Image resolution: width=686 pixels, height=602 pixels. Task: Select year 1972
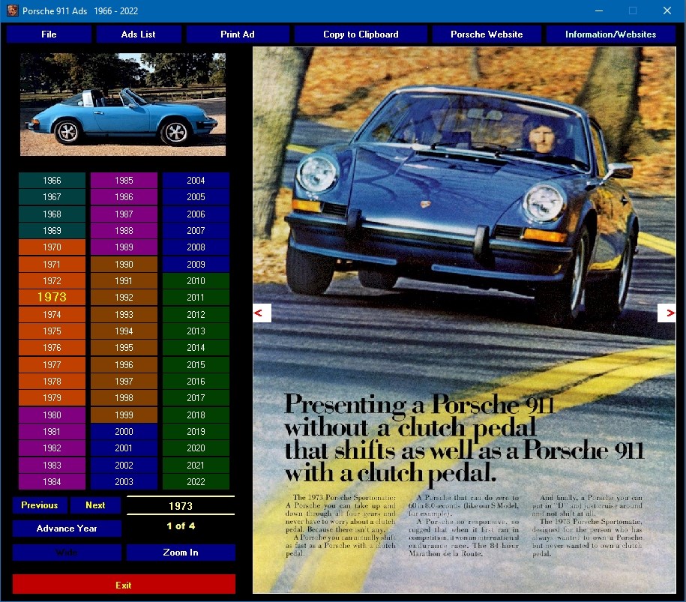52,281
